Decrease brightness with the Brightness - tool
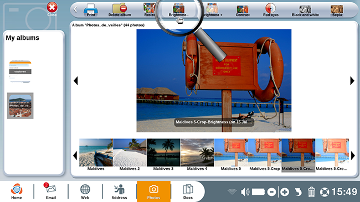 coord(179,10)
